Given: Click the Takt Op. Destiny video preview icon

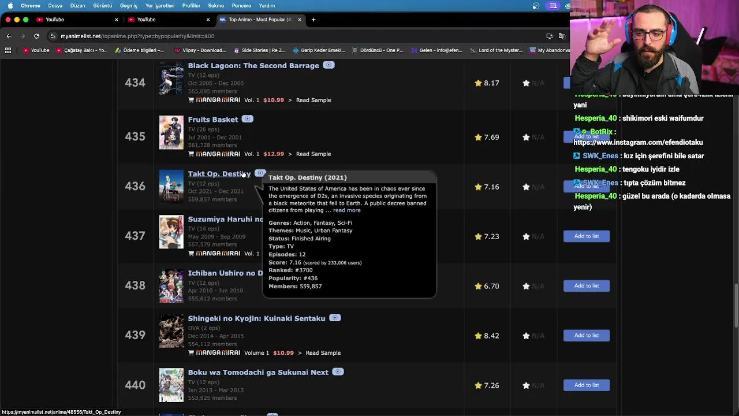Looking at the screenshot, I should [260, 173].
